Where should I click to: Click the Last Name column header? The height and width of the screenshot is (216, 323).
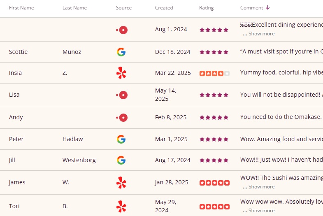[74, 8]
